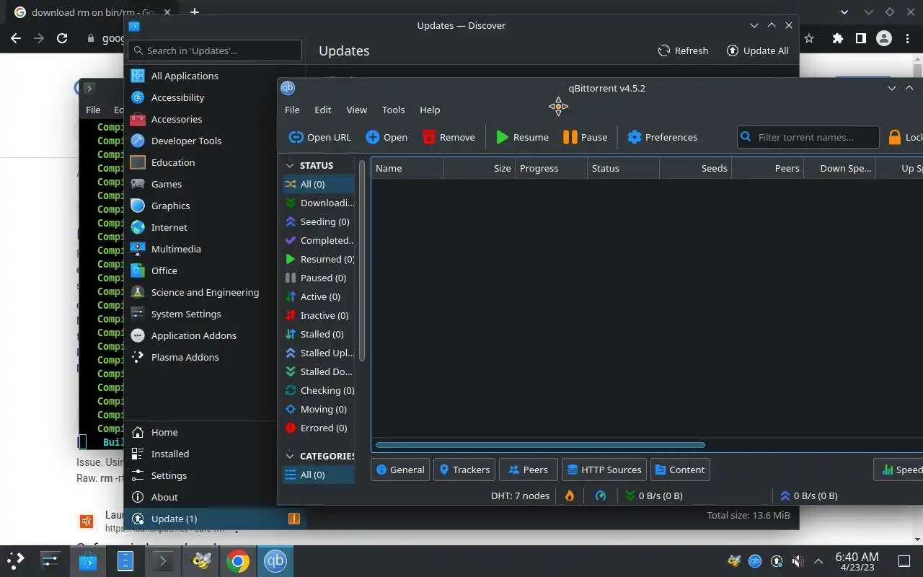
Task: Click the Update (1) sidebar entry
Action: click(x=215, y=519)
